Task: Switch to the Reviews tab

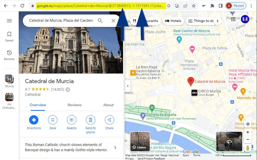Action: coord(75,105)
